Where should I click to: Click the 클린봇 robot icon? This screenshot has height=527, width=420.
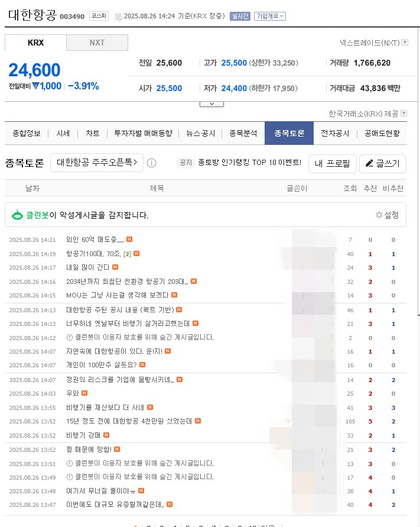(18, 215)
